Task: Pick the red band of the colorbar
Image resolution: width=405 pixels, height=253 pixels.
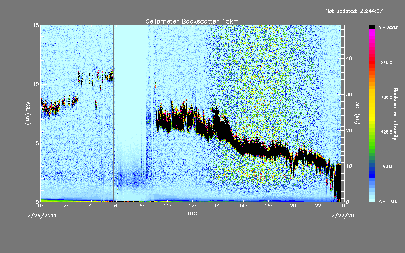Action: (x=372, y=62)
